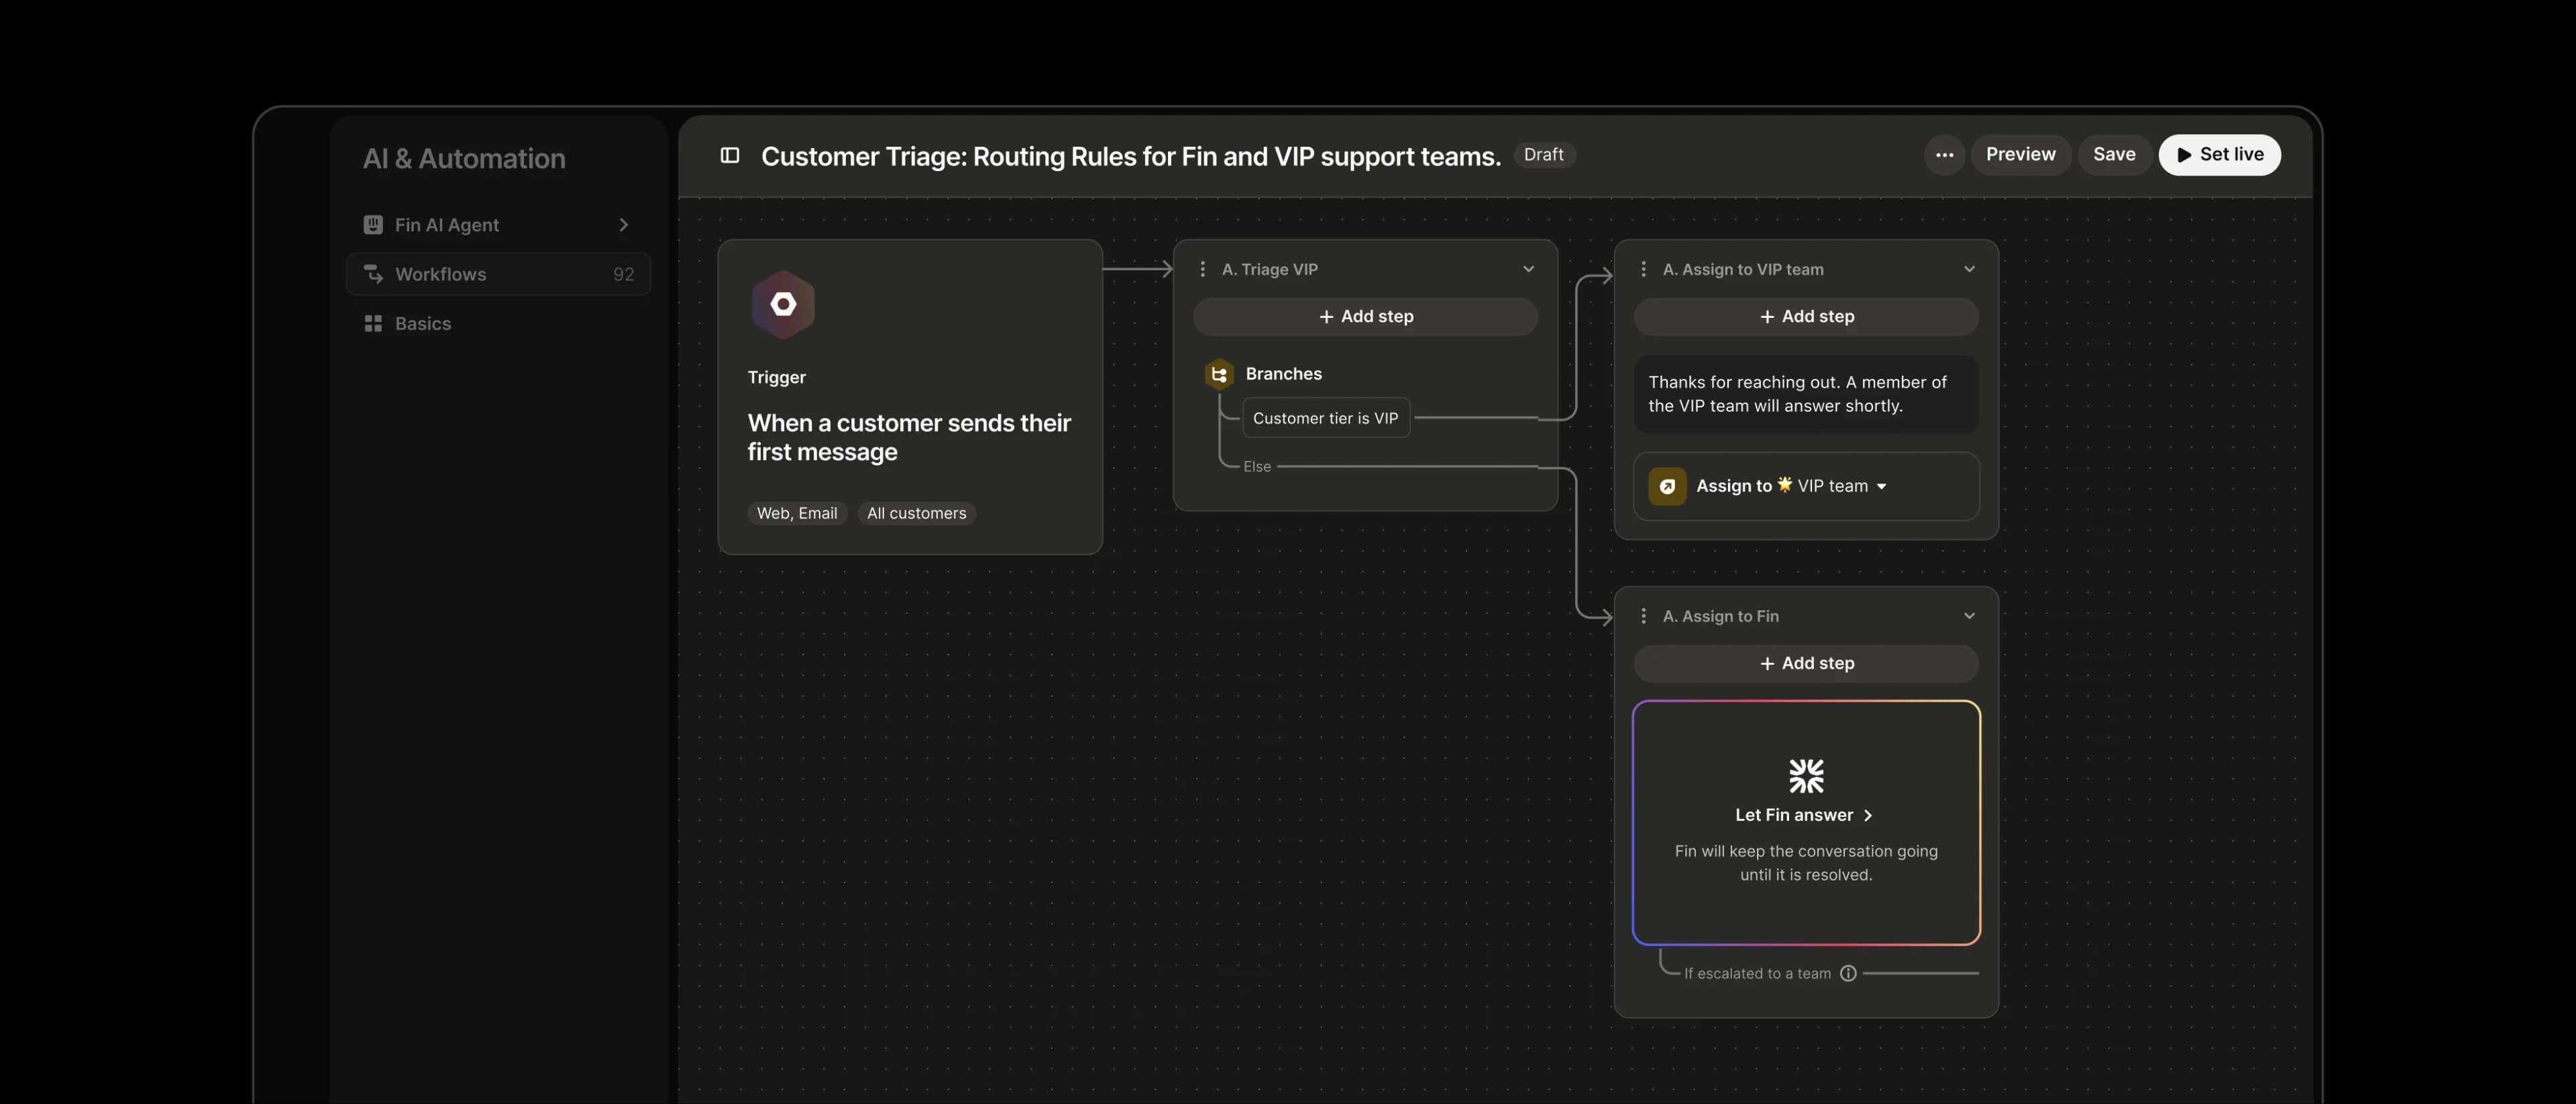Viewport: 2576px width, 1104px height.
Task: Click the Web, Email channel tag
Action: [797, 513]
